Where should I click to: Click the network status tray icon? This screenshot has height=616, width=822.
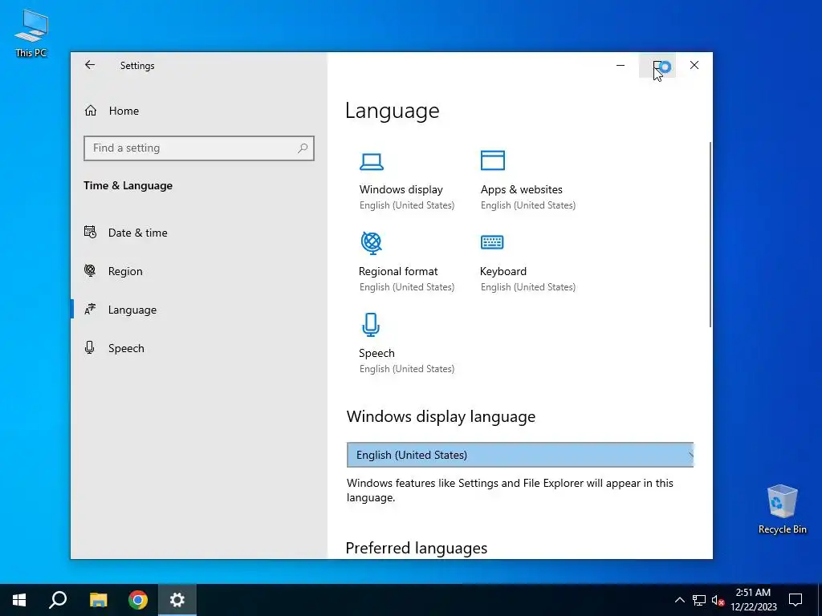699,600
